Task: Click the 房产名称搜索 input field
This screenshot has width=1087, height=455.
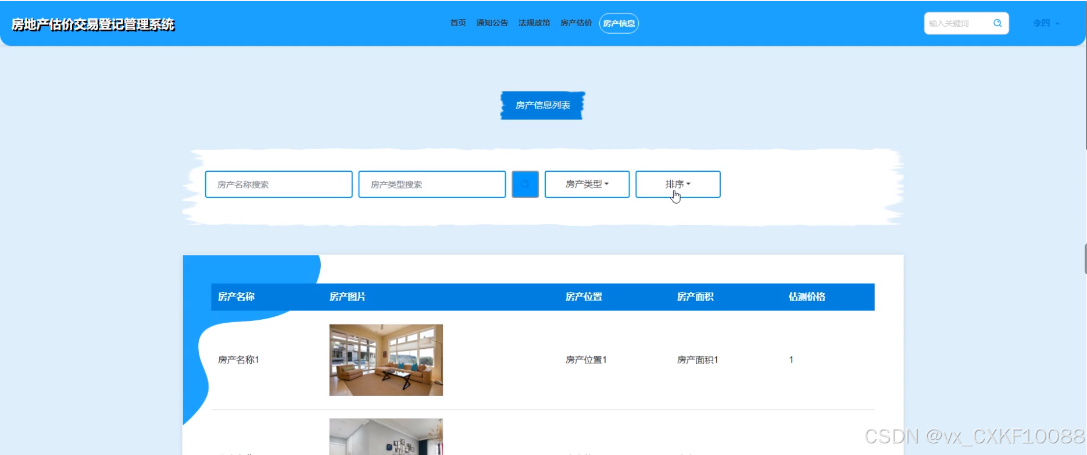Action: pyautogui.click(x=278, y=184)
